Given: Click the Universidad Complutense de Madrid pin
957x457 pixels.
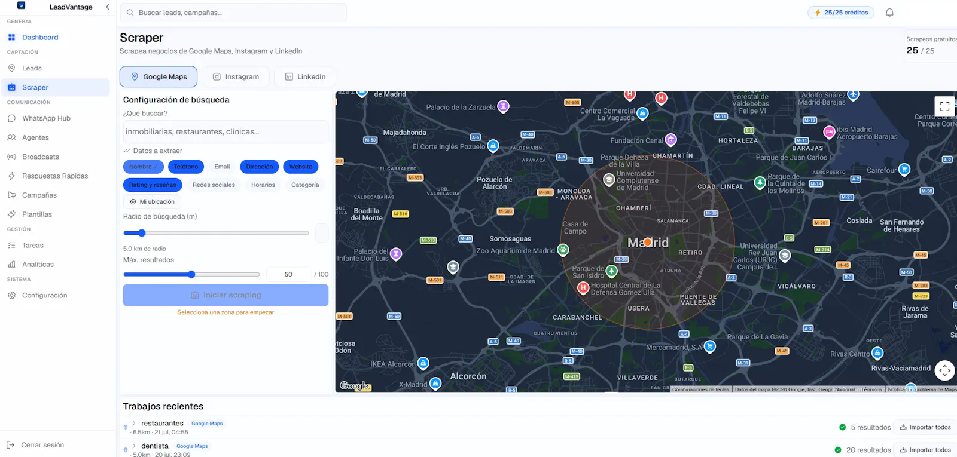Looking at the screenshot, I should 609,179.
